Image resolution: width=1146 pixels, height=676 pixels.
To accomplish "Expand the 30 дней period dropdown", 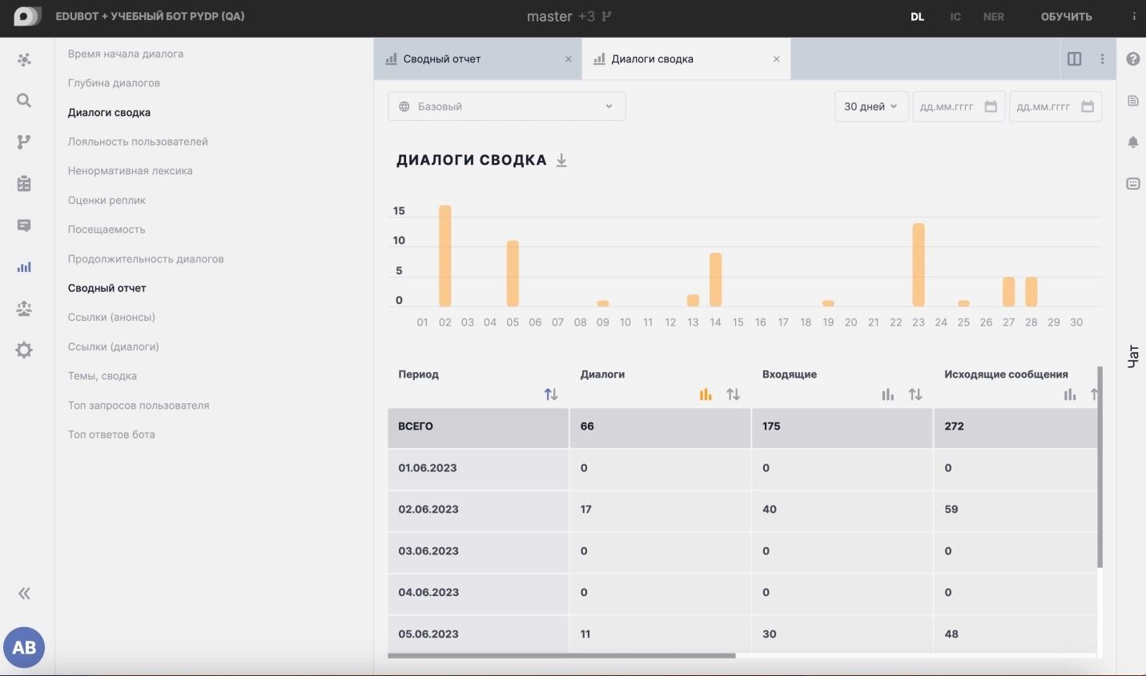I will pyautogui.click(x=871, y=106).
